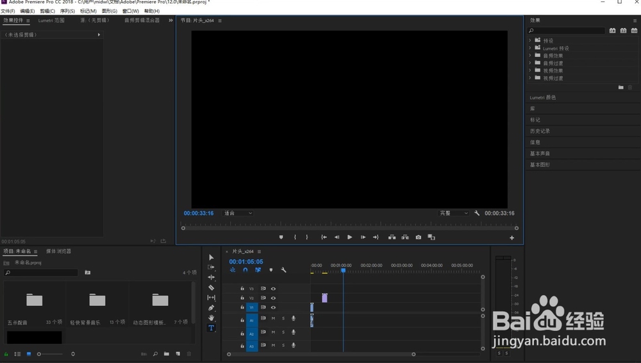This screenshot has height=363, width=641.
Task: Expand the 音频效果 folder
Action: coord(530,55)
